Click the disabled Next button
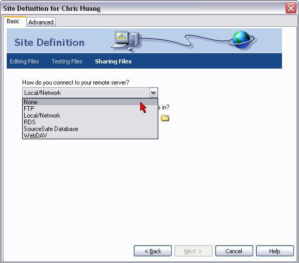 [193, 251]
